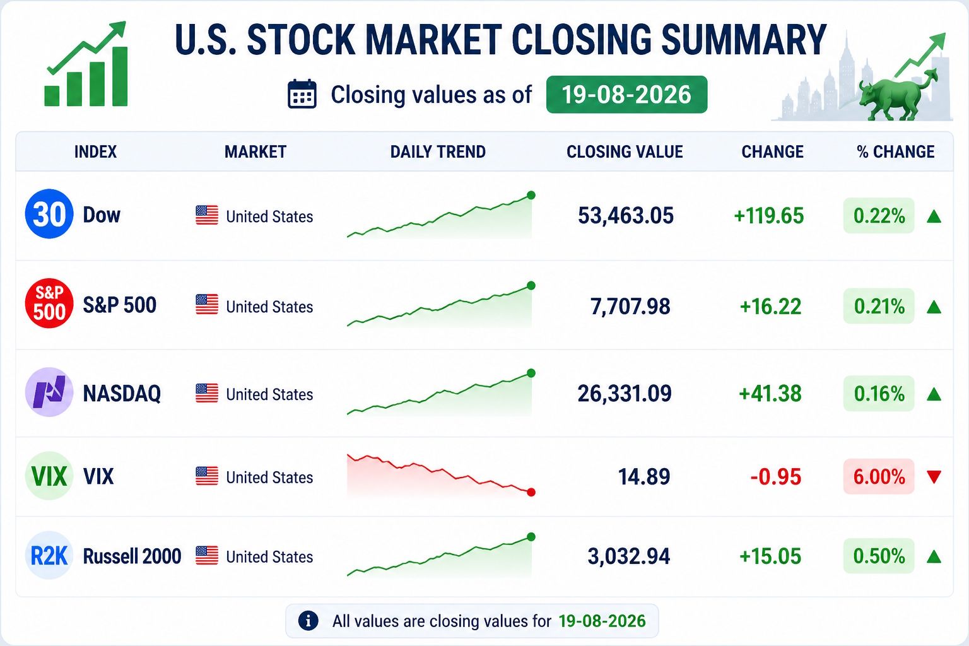Click the S&P 500 closing value 7,707.98
The height and width of the screenshot is (646, 969).
tap(630, 307)
